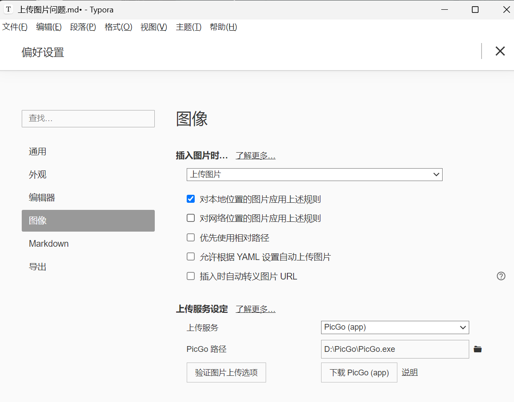Switch to 导出 settings section
This screenshot has width=514, height=402.
[88, 267]
